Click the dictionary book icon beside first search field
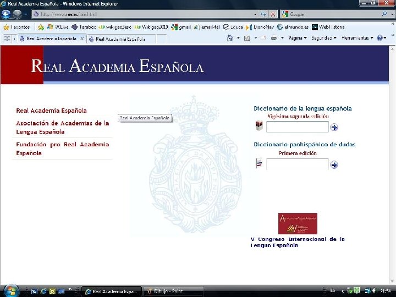 click(x=259, y=125)
